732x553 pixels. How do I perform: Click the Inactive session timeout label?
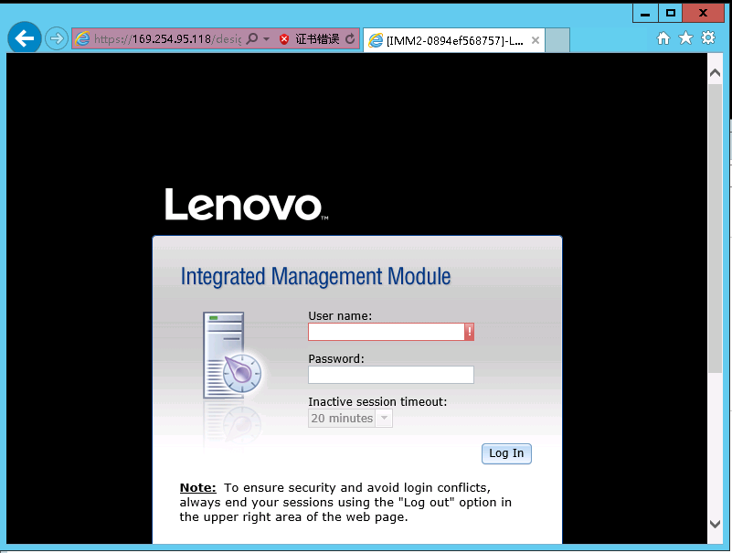point(377,401)
